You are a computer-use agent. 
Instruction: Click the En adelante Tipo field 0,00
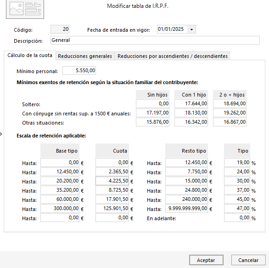click(x=237, y=218)
